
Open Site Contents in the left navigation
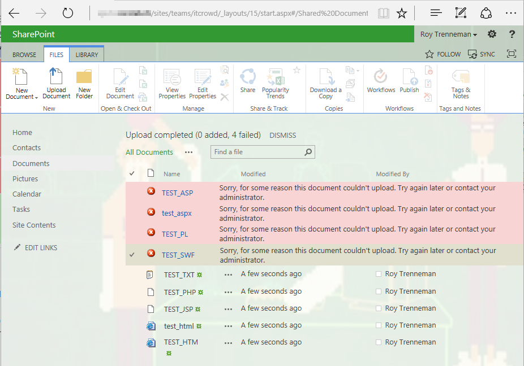tap(34, 225)
